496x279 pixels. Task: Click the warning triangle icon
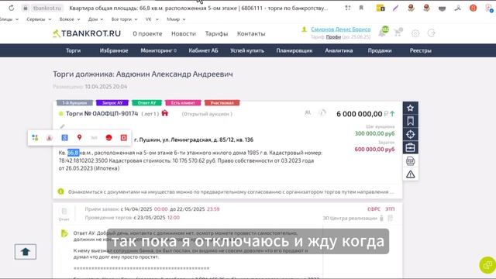410,174
